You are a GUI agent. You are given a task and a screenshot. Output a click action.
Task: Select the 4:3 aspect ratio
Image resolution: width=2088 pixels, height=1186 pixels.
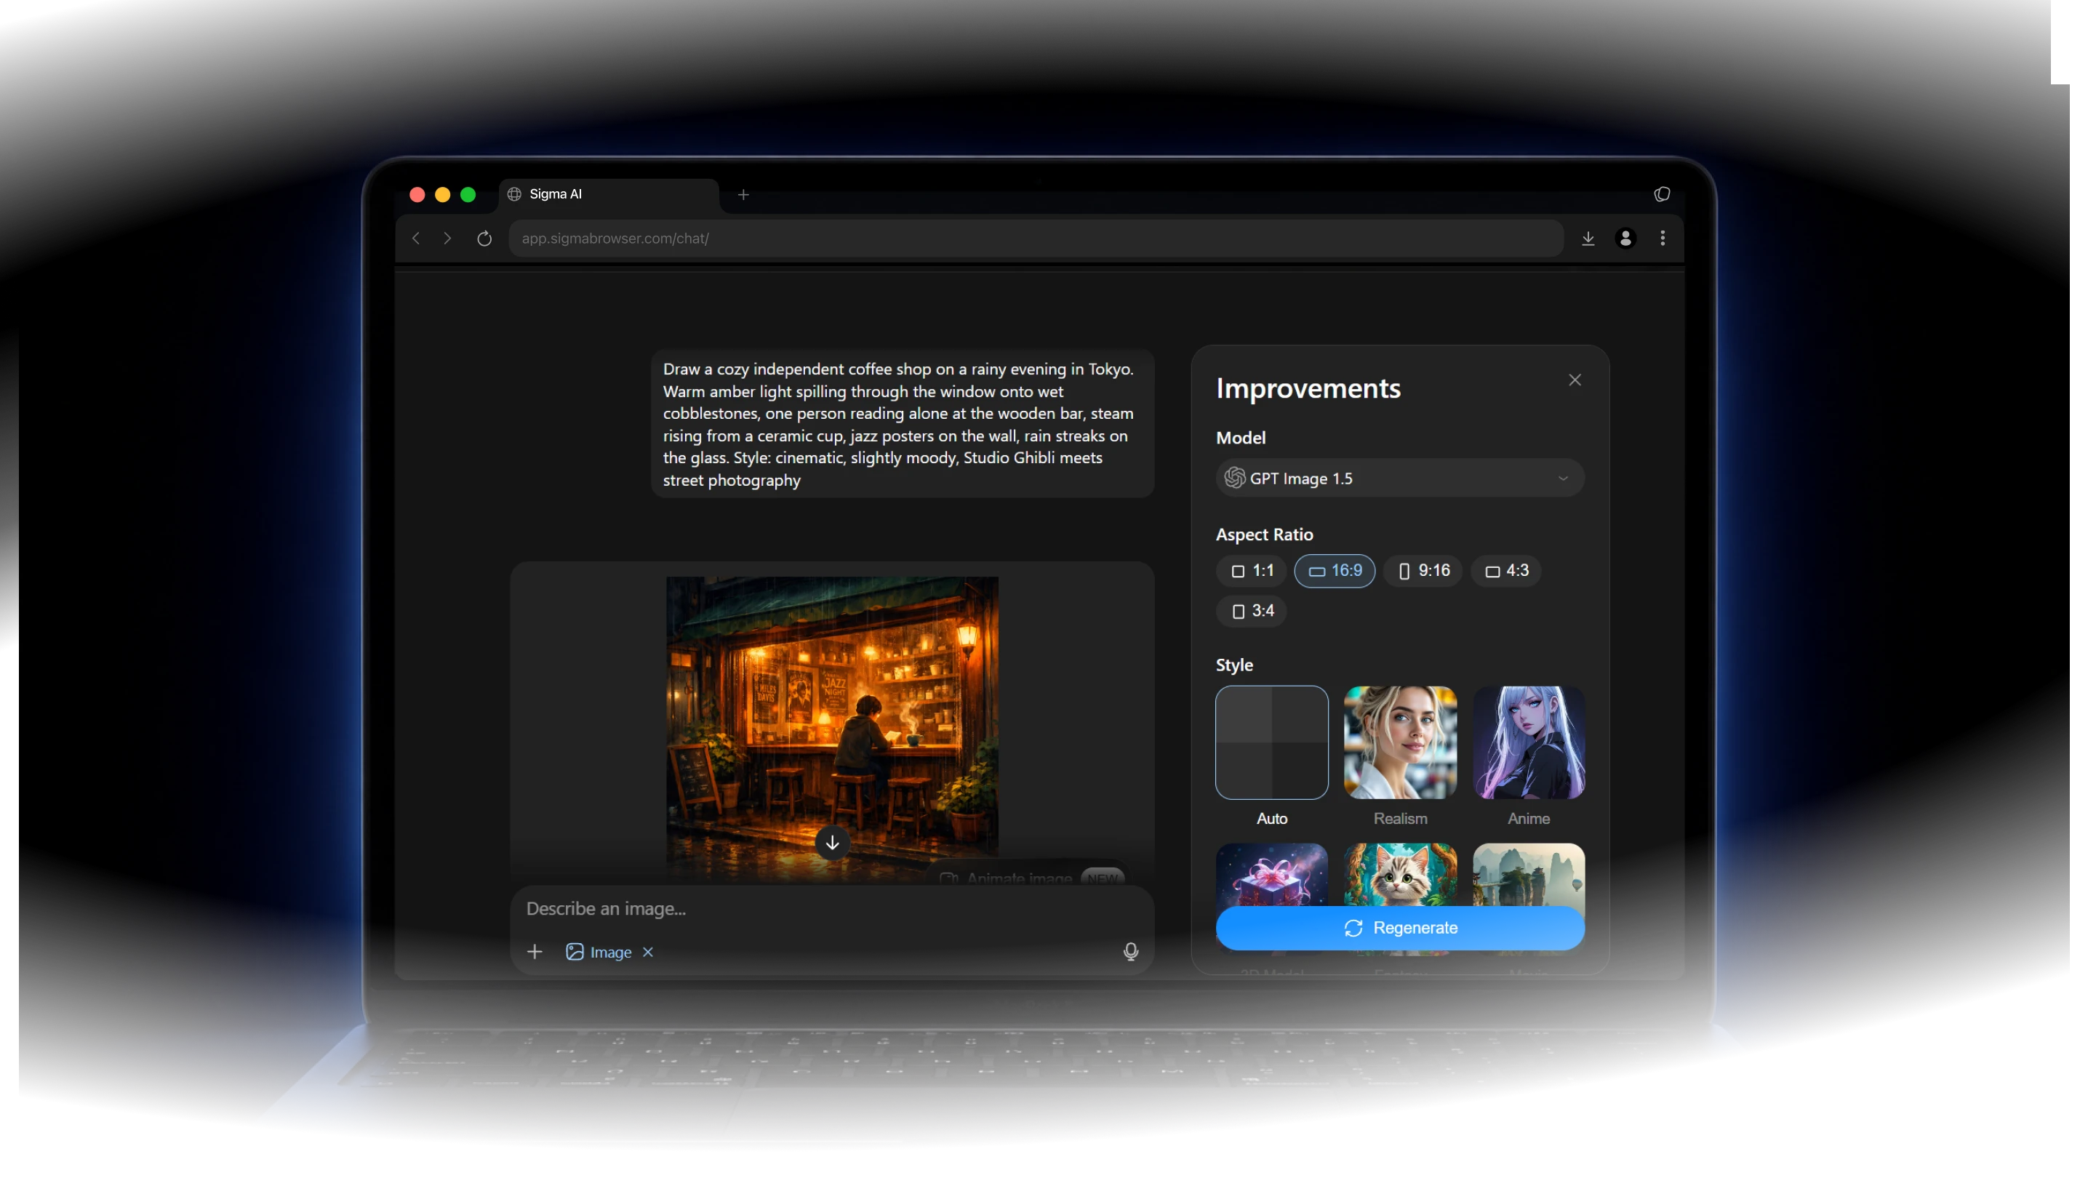pyautogui.click(x=1506, y=570)
